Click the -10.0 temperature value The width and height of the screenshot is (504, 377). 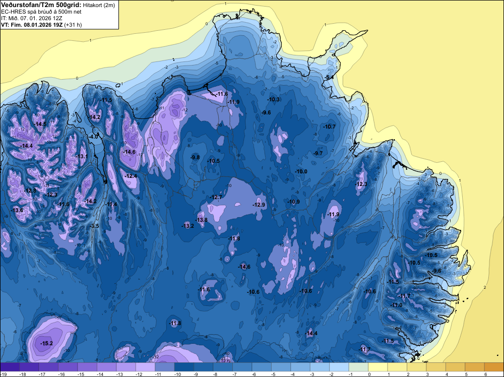tap(301, 171)
